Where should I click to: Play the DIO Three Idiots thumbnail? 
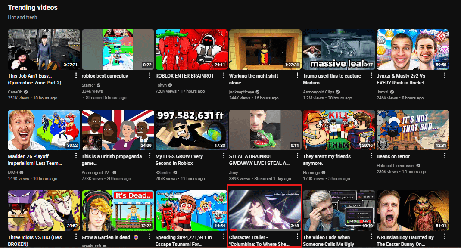44,211
